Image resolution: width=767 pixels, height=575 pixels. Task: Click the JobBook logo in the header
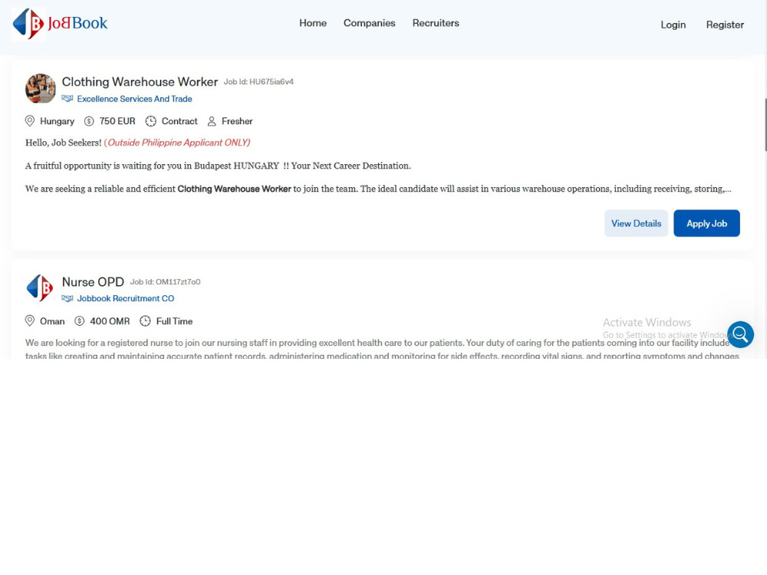(60, 24)
